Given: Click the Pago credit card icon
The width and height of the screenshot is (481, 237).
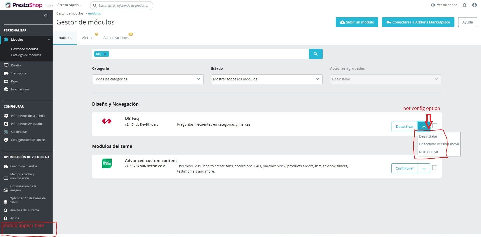Looking at the screenshot, I should (6, 81).
